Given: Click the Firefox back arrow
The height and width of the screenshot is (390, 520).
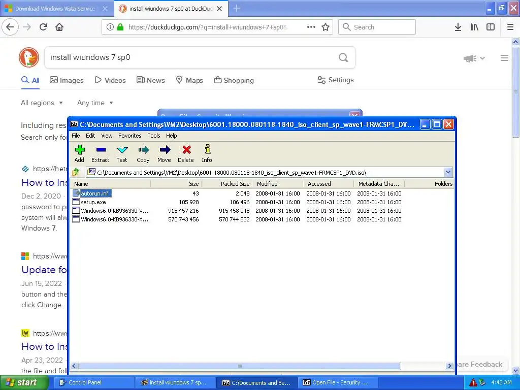Looking at the screenshot, I should coord(10,27).
